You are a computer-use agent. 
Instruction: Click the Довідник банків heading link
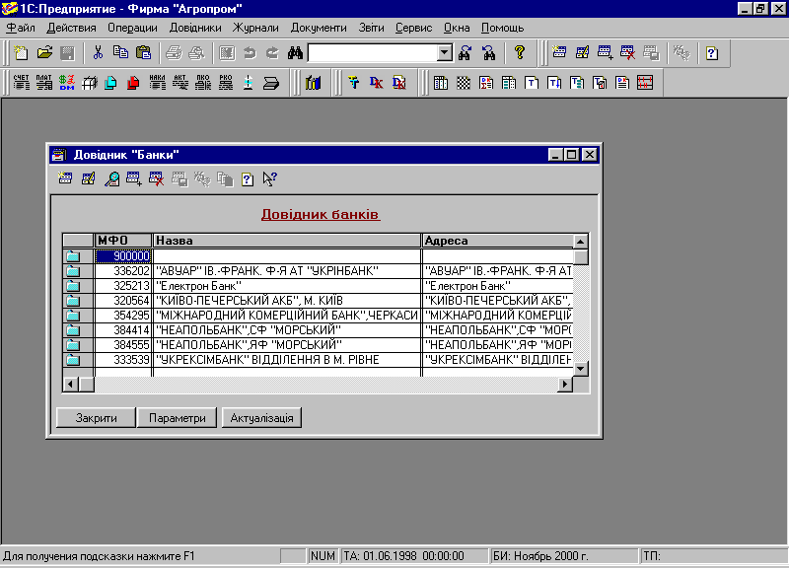click(320, 214)
